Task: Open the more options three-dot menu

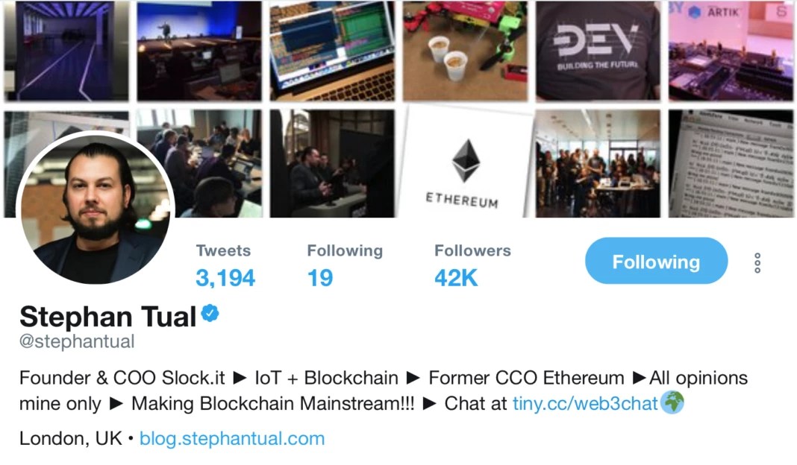Action: pos(757,262)
